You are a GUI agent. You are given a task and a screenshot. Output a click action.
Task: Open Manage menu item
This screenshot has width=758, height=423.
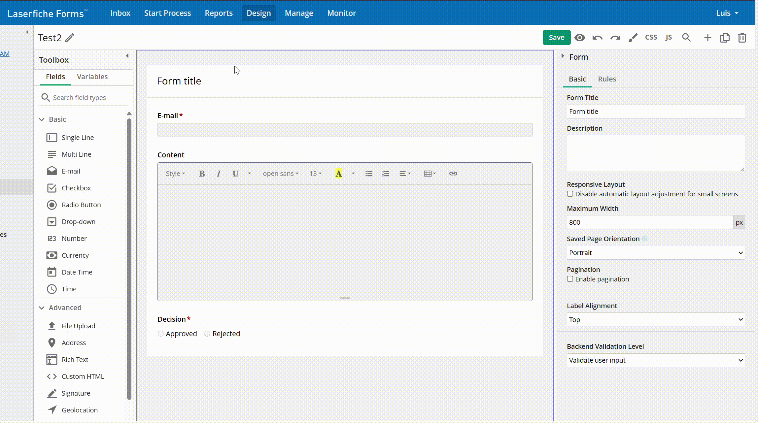(x=299, y=13)
